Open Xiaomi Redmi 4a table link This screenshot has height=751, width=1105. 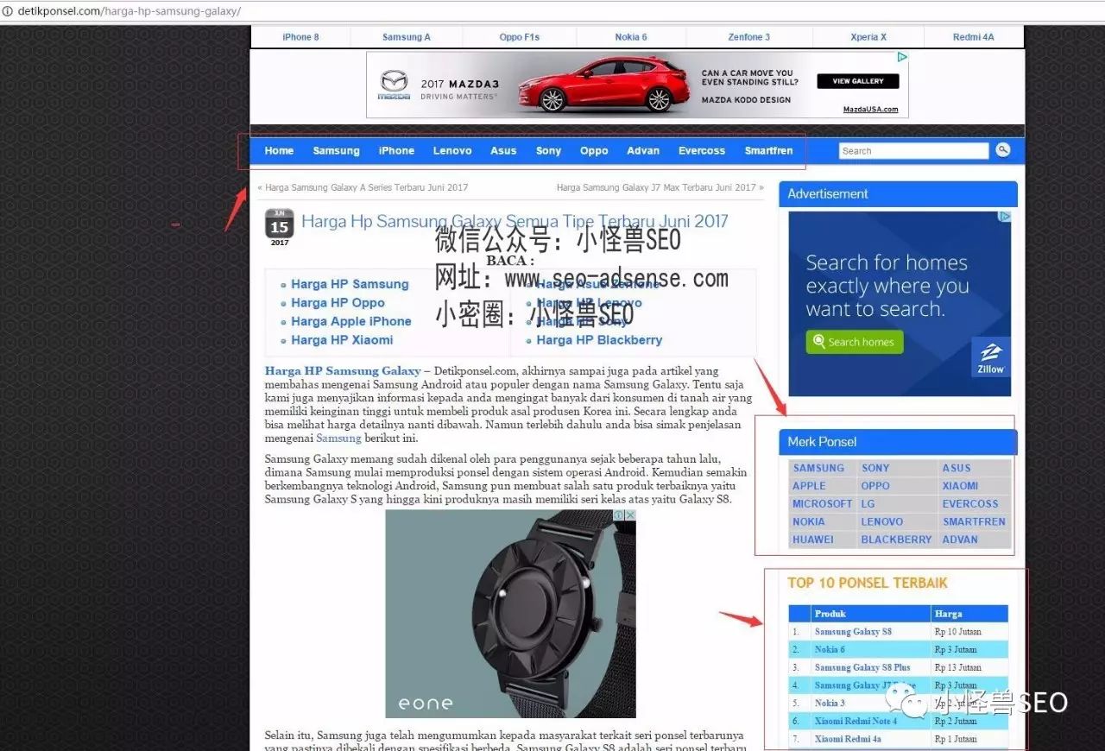[848, 739]
